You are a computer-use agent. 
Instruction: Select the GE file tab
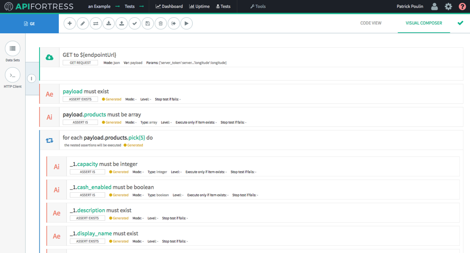click(29, 24)
